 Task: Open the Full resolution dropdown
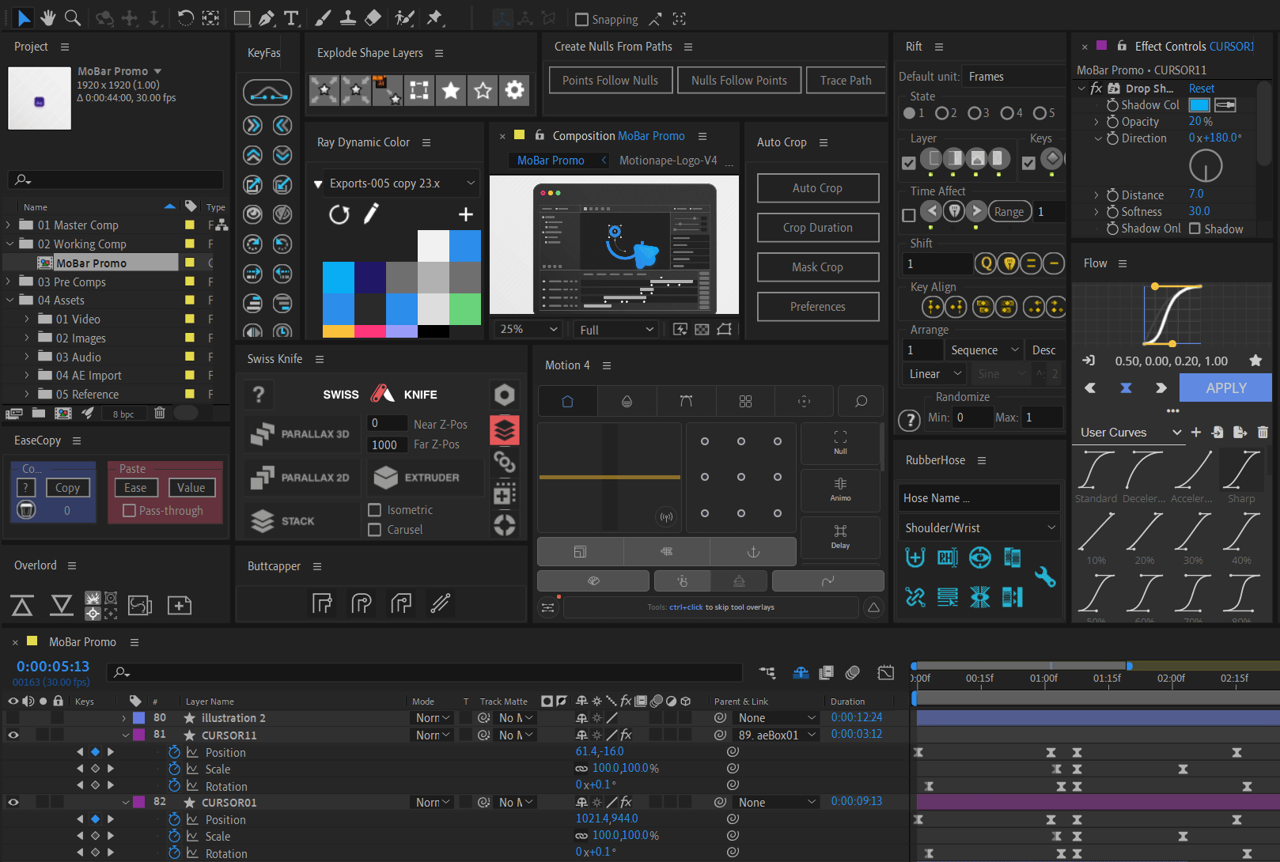pos(616,329)
